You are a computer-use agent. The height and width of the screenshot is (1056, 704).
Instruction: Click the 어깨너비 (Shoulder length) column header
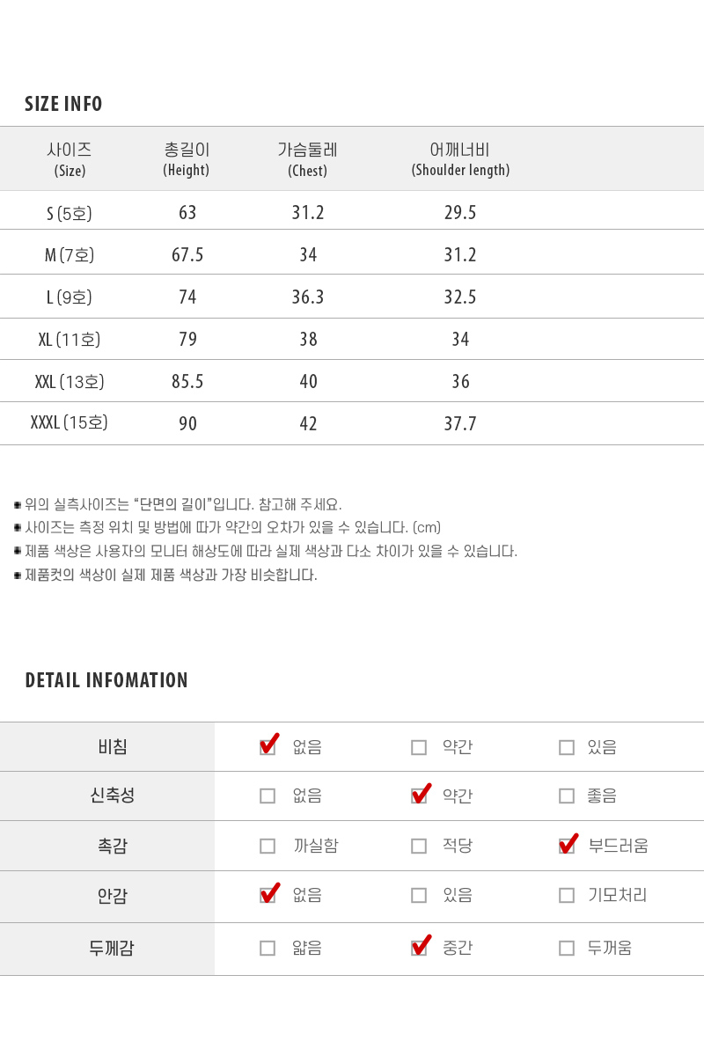pos(460,159)
